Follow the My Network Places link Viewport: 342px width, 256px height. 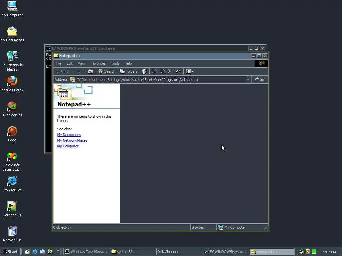tap(72, 140)
